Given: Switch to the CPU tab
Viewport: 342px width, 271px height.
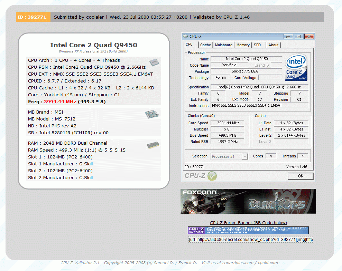Looking at the screenshot, I should click(189, 45).
